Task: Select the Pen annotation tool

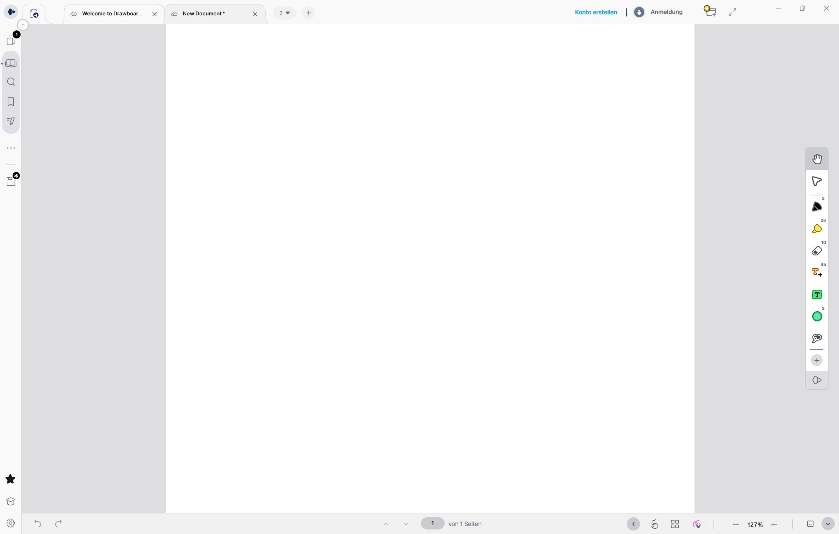Action: click(x=817, y=207)
